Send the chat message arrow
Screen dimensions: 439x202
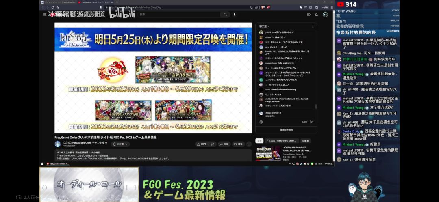(x=312, y=122)
